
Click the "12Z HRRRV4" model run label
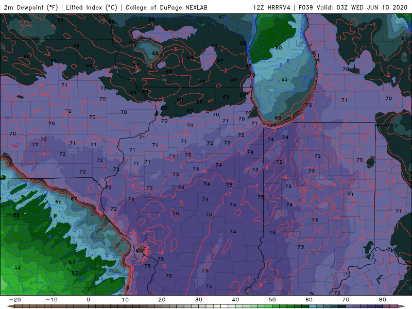pos(272,7)
